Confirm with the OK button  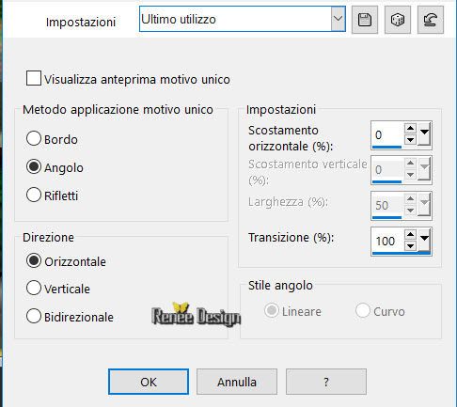pos(149,382)
